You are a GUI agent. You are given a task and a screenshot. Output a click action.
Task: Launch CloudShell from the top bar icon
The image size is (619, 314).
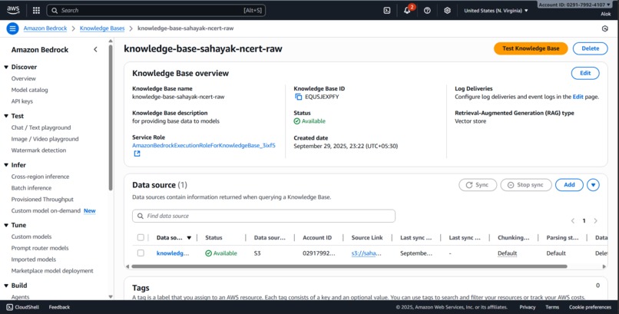[x=387, y=11]
